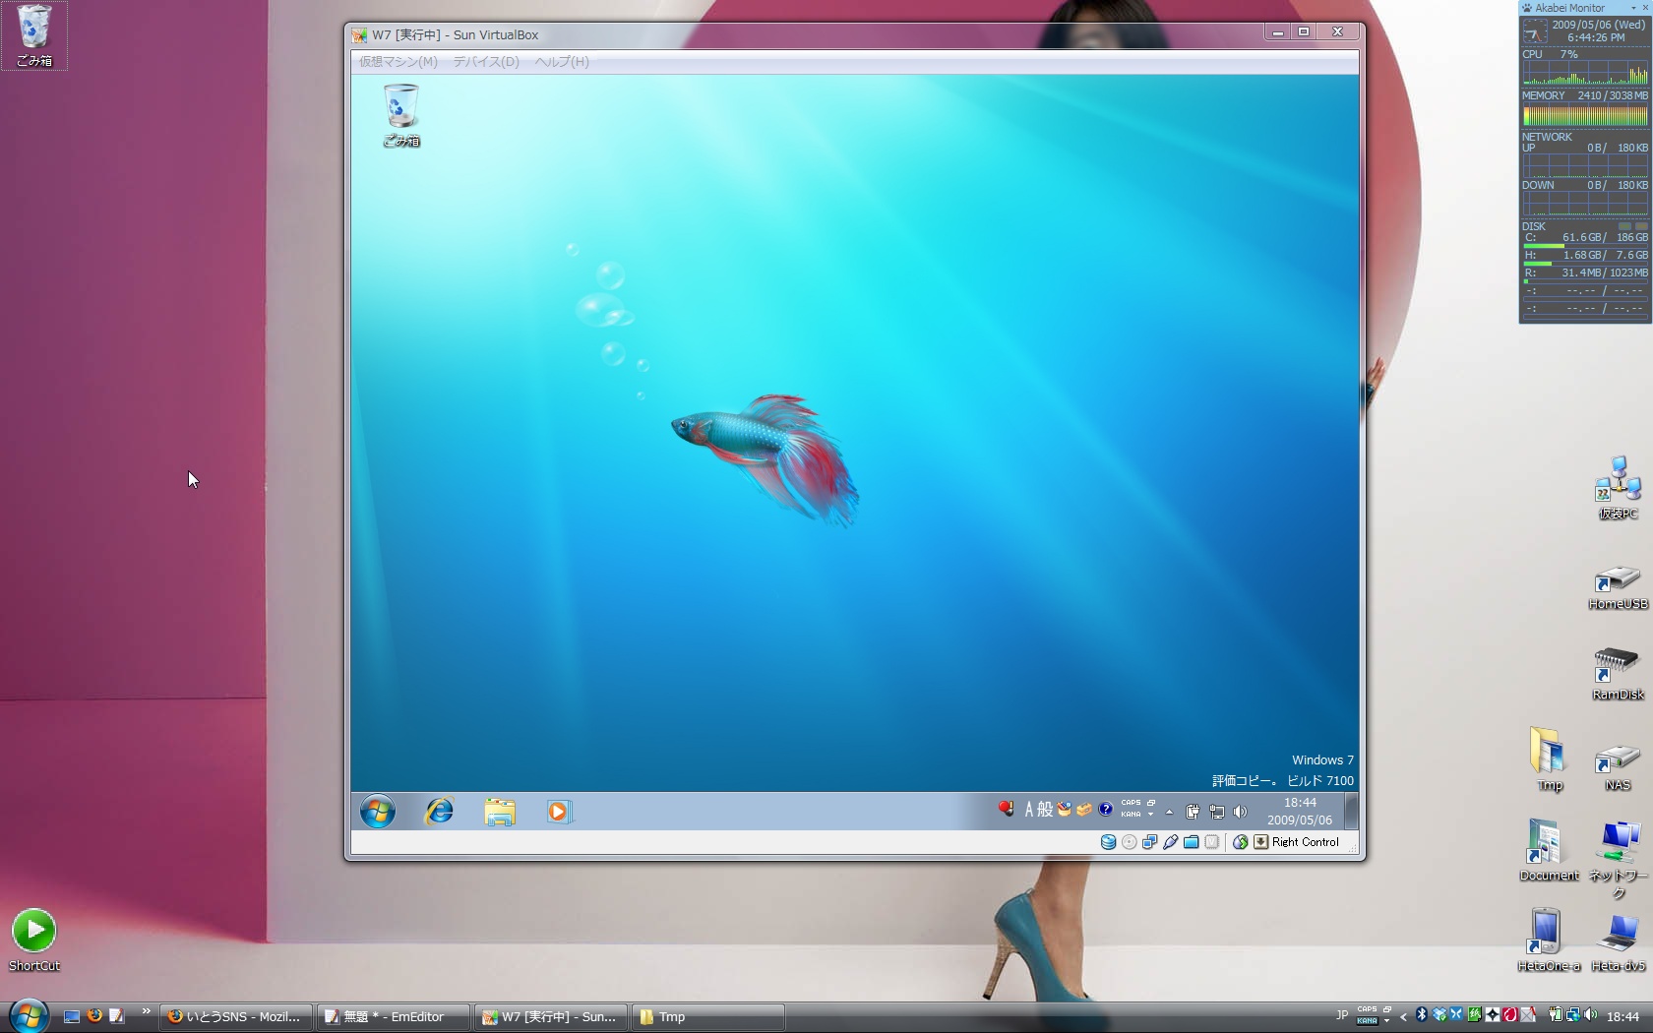Launch EmEditor from the quick launch bar

coord(116,1016)
